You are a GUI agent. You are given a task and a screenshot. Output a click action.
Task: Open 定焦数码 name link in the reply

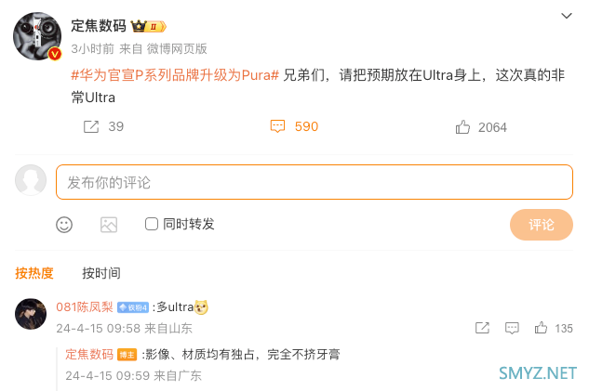pyautogui.click(x=89, y=354)
